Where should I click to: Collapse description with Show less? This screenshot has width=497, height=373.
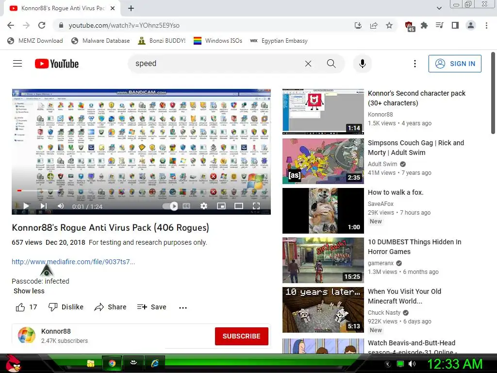tap(29, 291)
